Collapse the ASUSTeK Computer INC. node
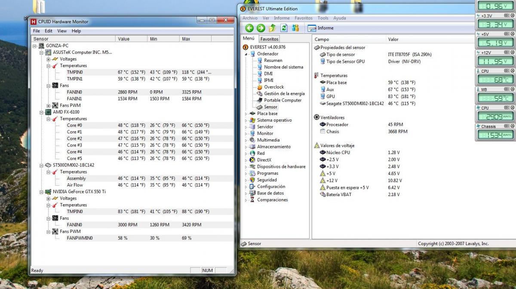Screen dimensions: 516x289 click(42, 52)
